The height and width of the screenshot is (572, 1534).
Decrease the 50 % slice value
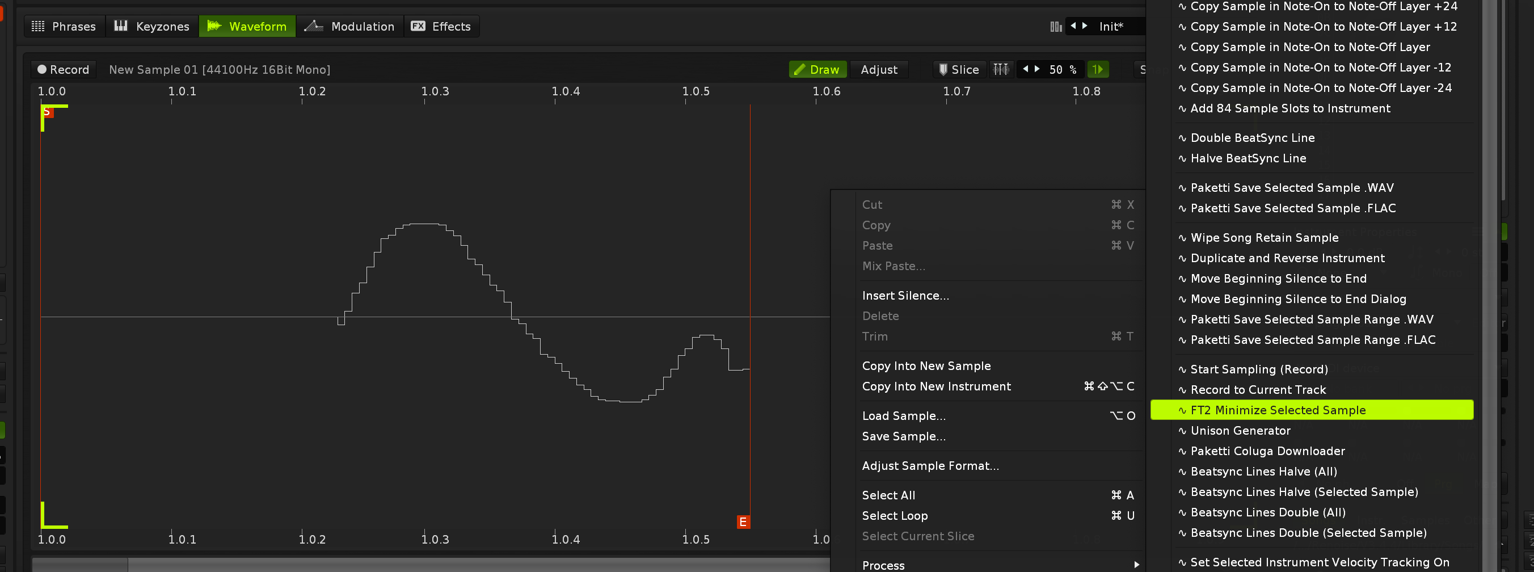1026,69
